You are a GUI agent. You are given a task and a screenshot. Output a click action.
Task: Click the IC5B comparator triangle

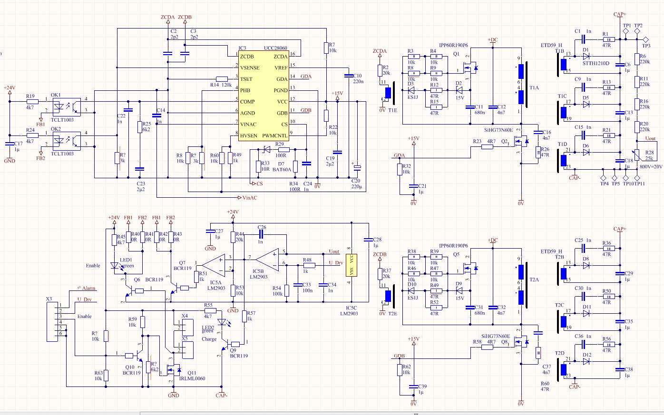click(266, 259)
